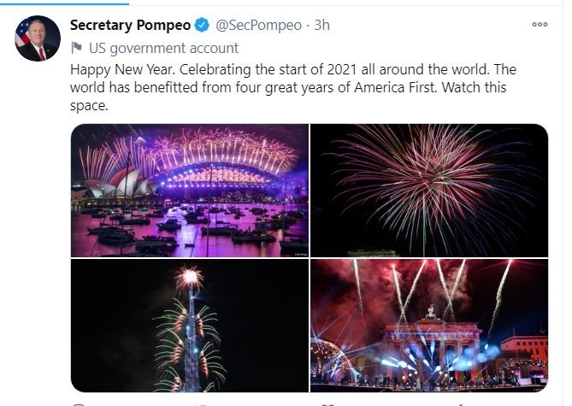Image resolution: width=572 pixels, height=406 pixels.
Task: Click the government account flag icon
Action: (76, 48)
